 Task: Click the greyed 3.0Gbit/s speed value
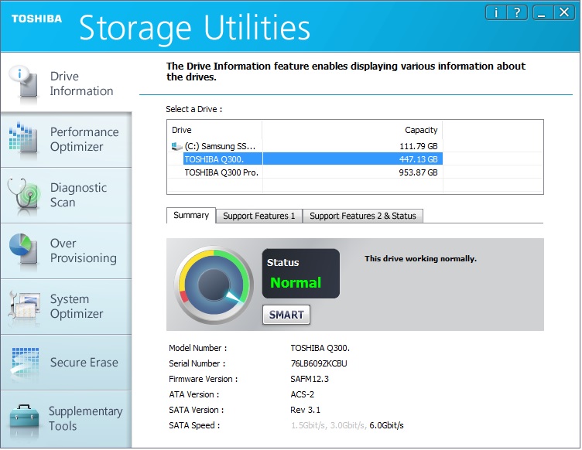click(x=348, y=425)
